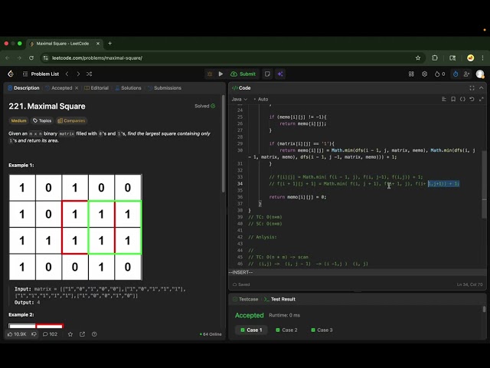This screenshot has width=490, height=368.
Task: Open the comments count 102
Action: point(49,334)
